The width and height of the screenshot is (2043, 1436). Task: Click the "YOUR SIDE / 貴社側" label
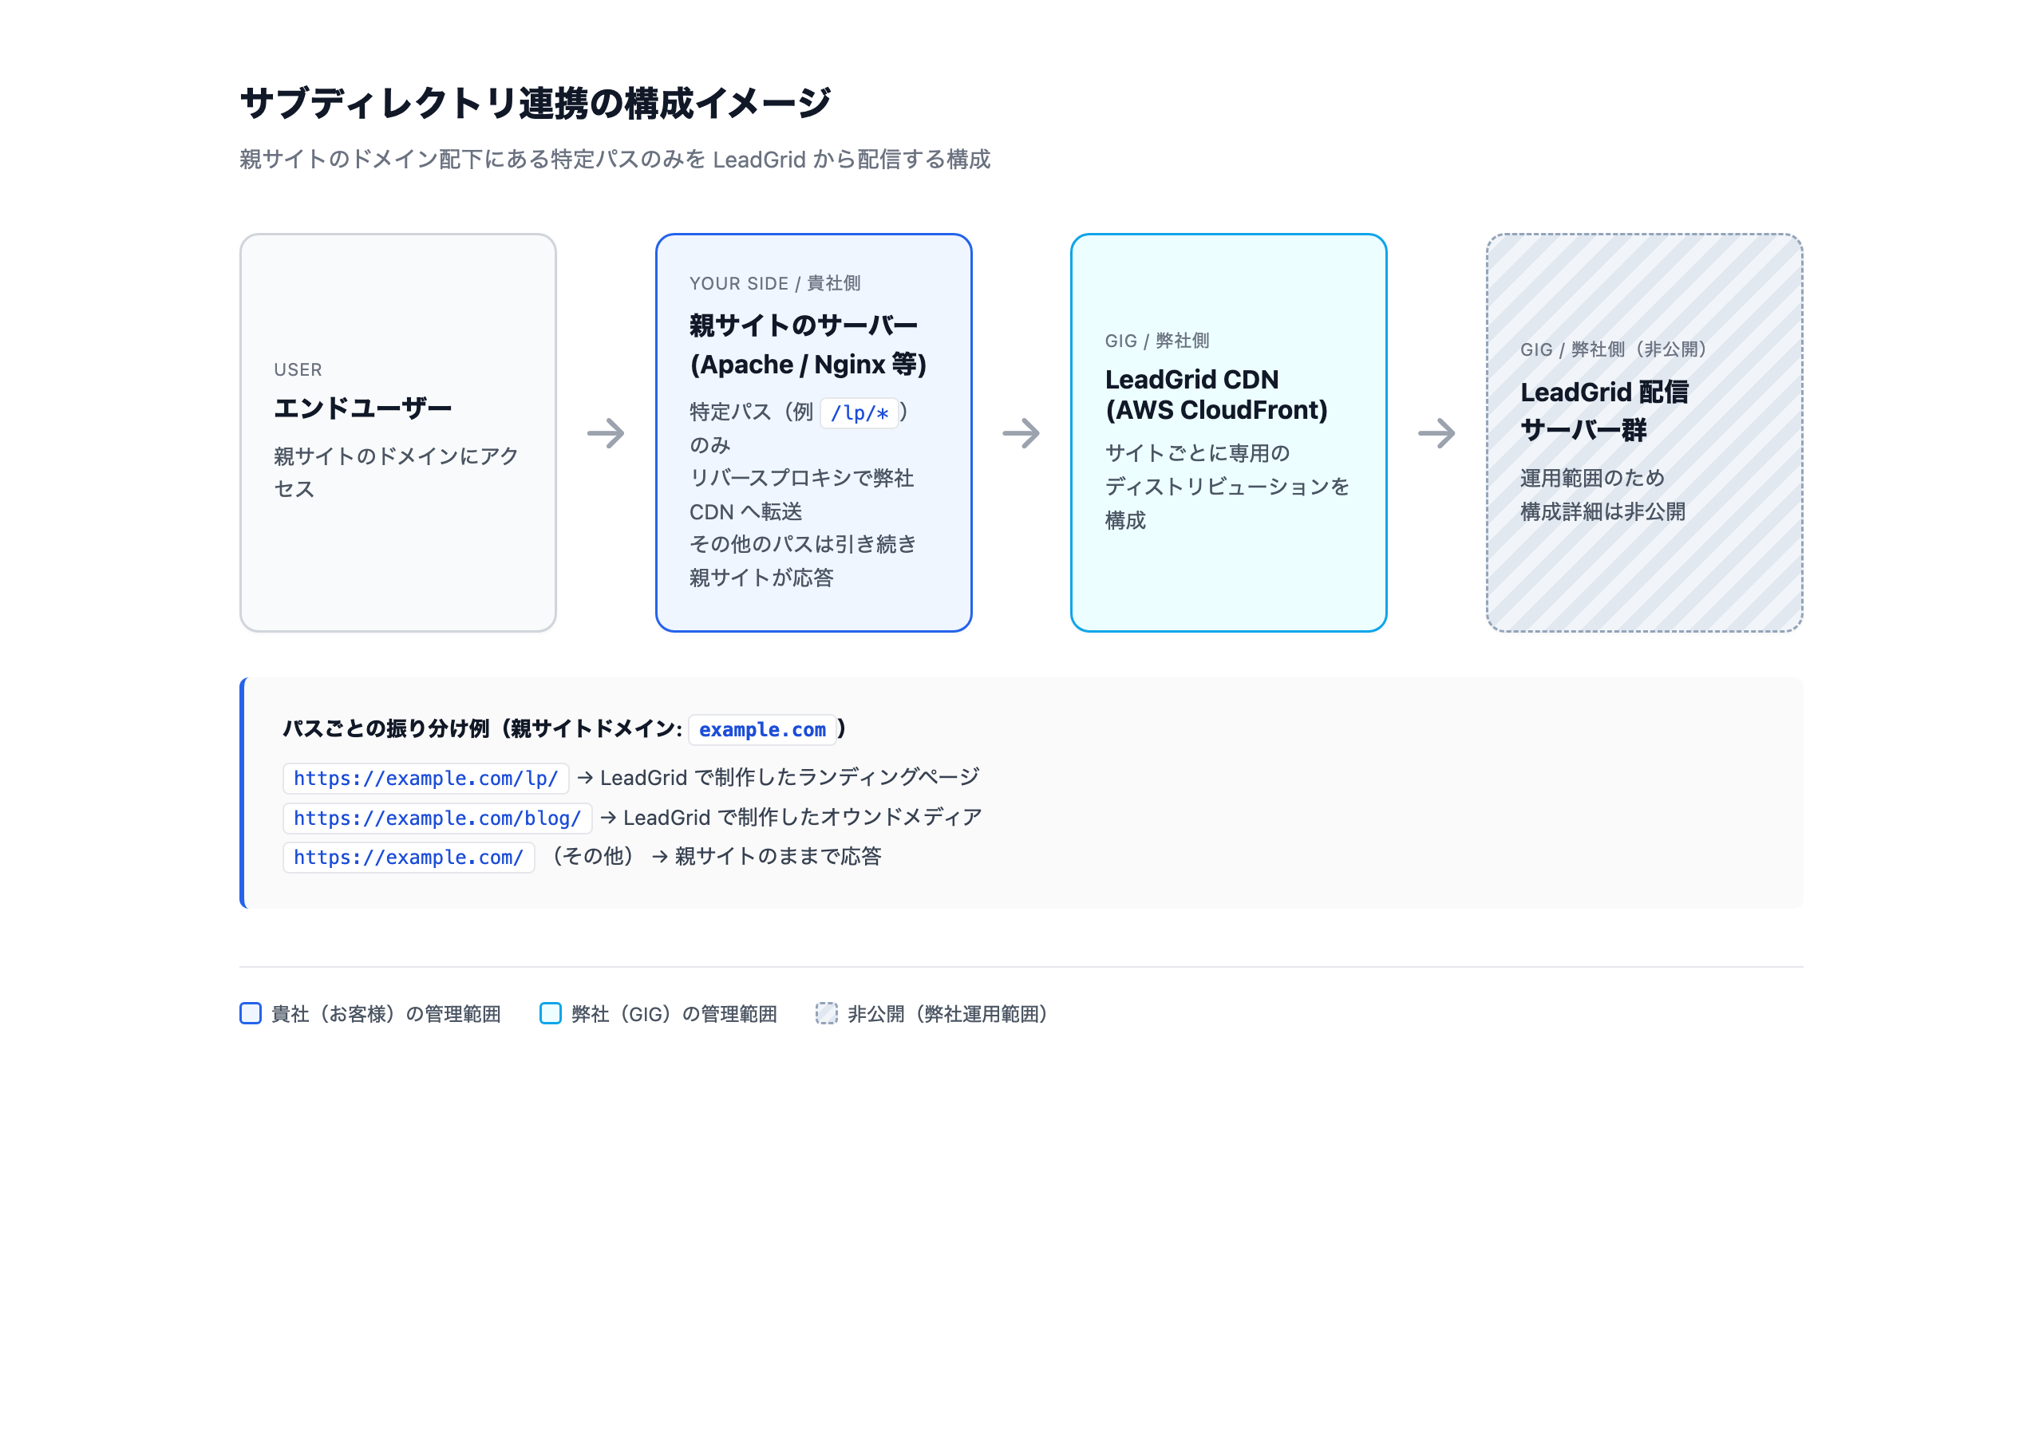[x=775, y=284]
